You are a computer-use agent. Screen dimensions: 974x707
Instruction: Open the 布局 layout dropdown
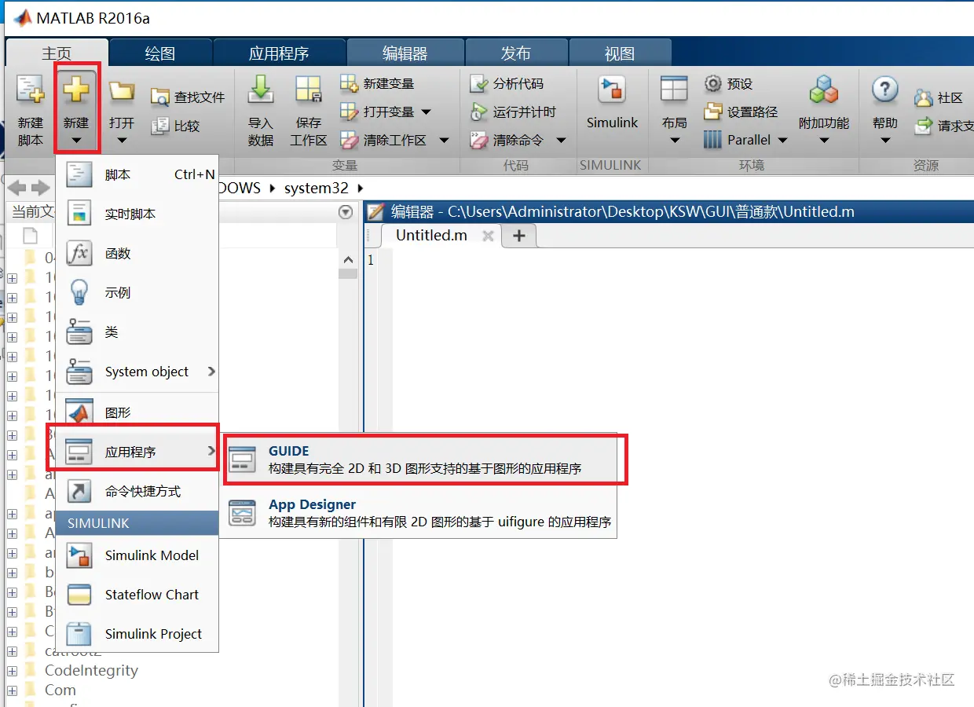[674, 141]
